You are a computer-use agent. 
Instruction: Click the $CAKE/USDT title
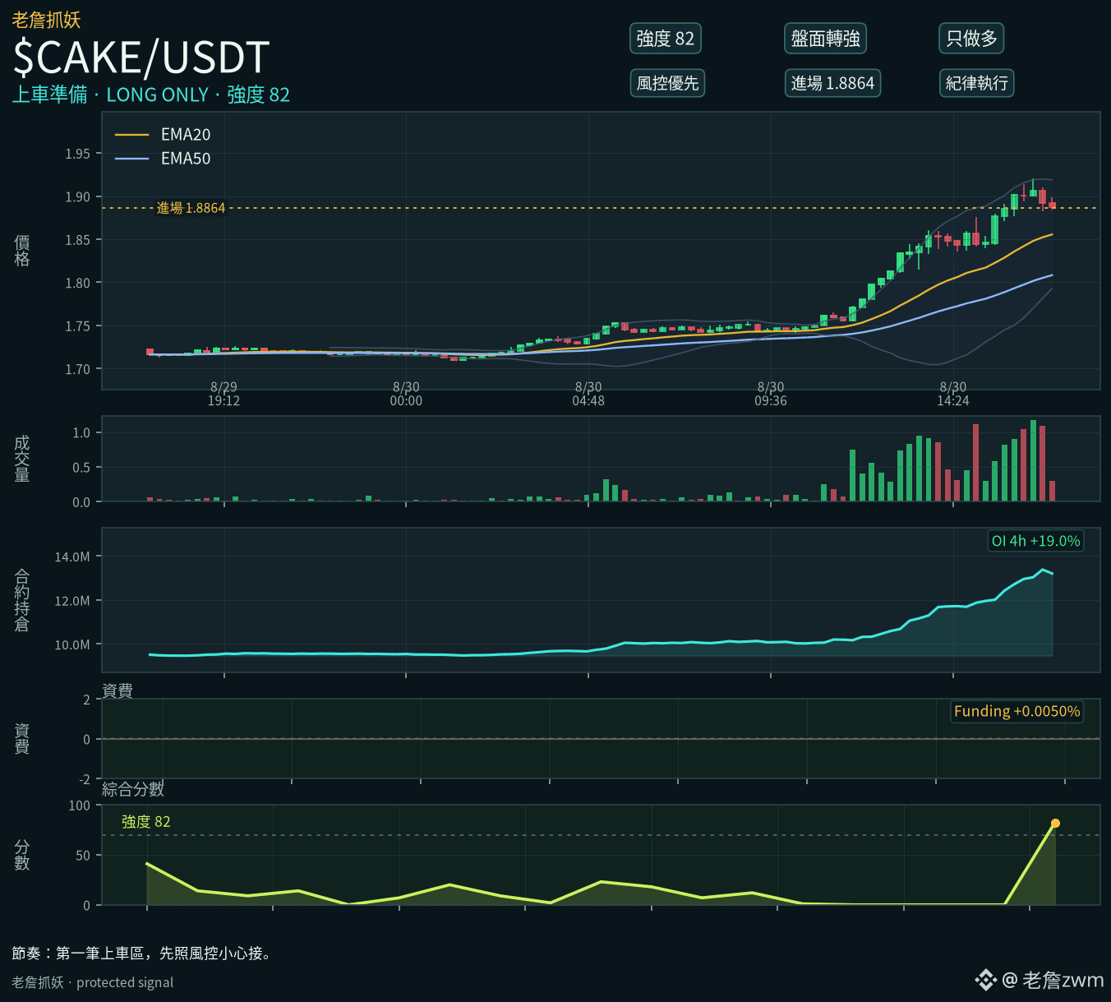141,58
